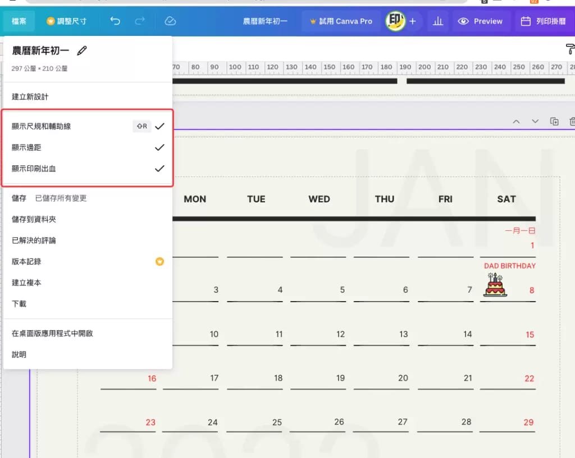The height and width of the screenshot is (458, 575).
Task: Select 儲存到資料夾 save to folder
Action: (87, 219)
